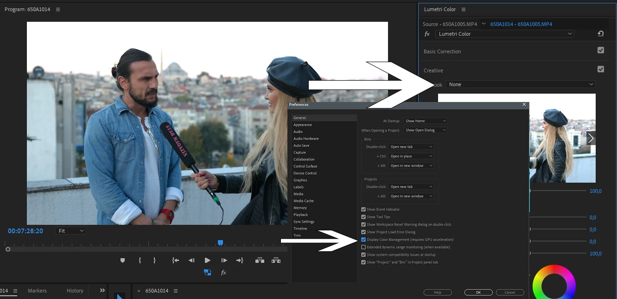Step back one frame

(191, 261)
